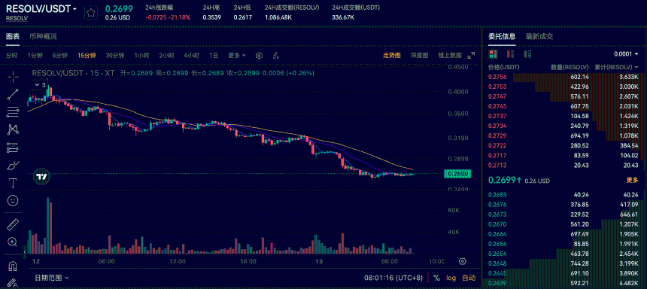Expand chart to fullscreen mode
Image resolution: width=647 pixels, height=289 pixels.
point(471,56)
